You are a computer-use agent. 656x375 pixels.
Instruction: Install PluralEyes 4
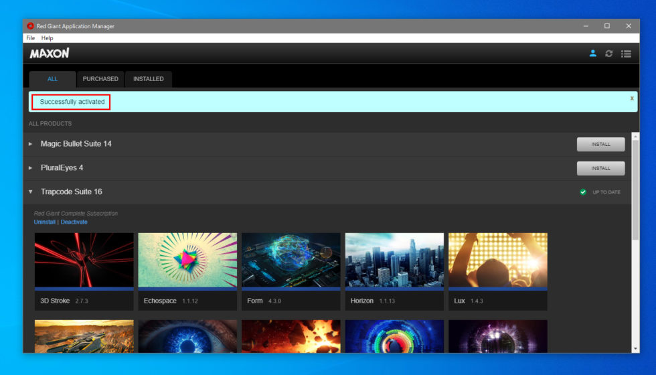point(601,168)
